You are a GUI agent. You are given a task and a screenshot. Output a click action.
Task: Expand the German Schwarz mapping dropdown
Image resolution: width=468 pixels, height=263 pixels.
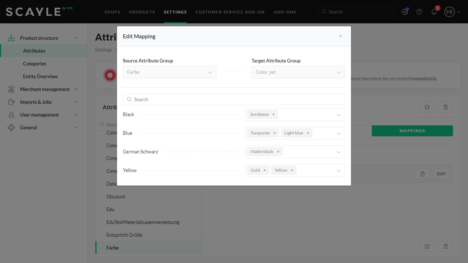pyautogui.click(x=339, y=152)
